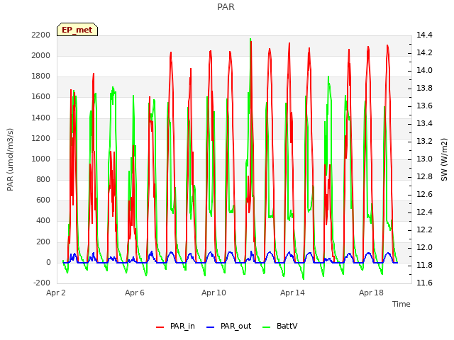Click the 12.8 right axis tick label
This screenshot has height=340, width=454.
pos(424,177)
